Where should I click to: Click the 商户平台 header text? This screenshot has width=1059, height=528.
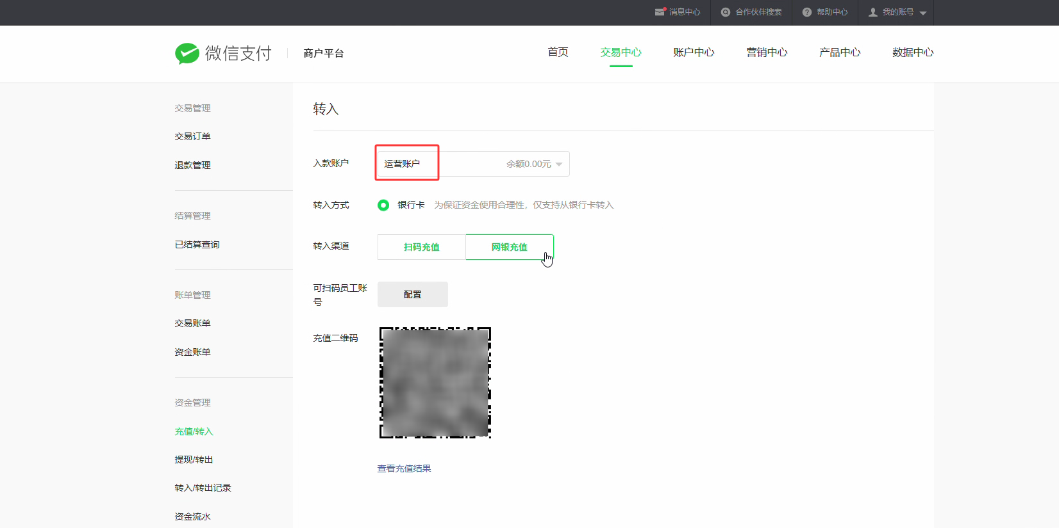[x=324, y=53]
